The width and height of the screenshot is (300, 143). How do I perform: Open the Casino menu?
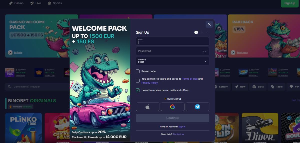[16, 3]
